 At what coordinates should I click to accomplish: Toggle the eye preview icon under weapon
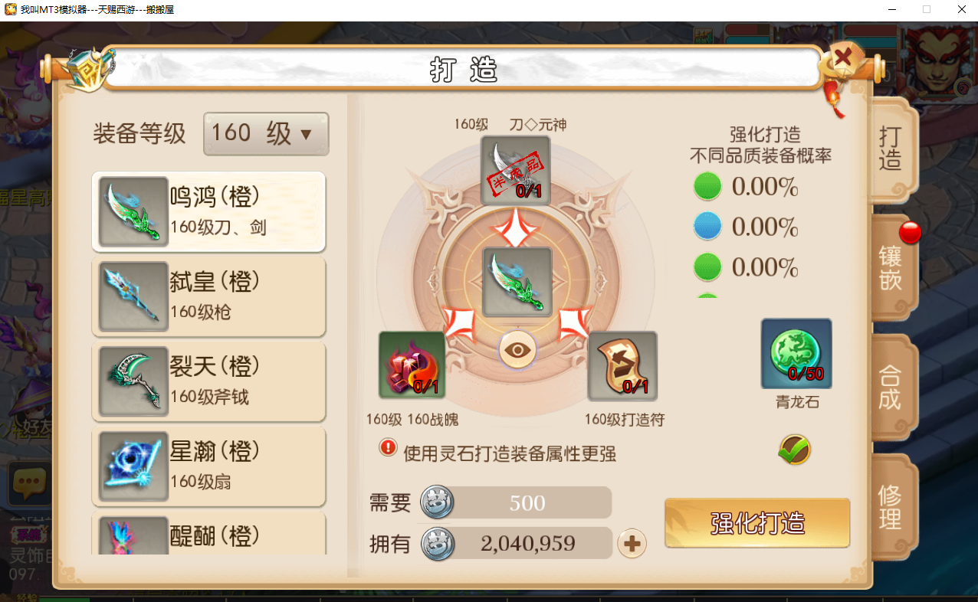click(518, 351)
